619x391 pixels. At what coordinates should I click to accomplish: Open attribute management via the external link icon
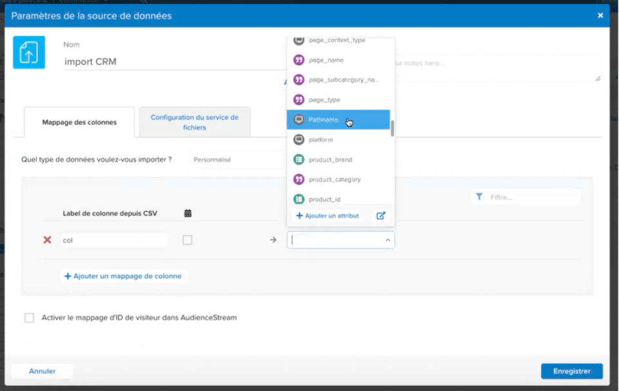tap(380, 216)
